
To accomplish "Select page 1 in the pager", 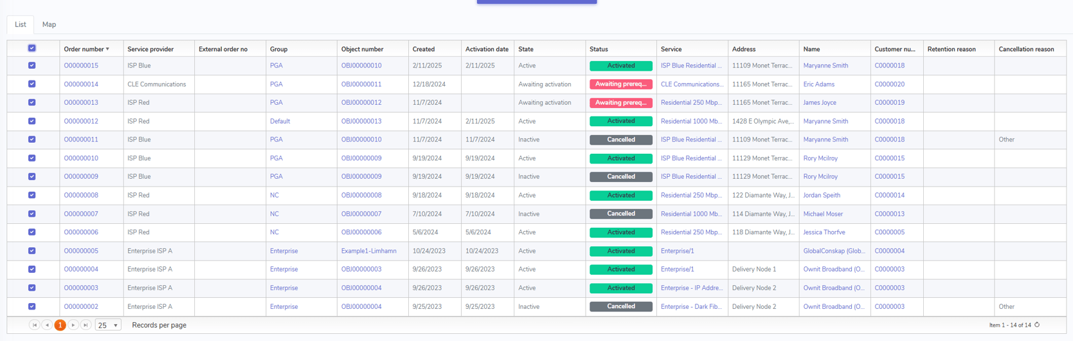I will click(x=60, y=326).
